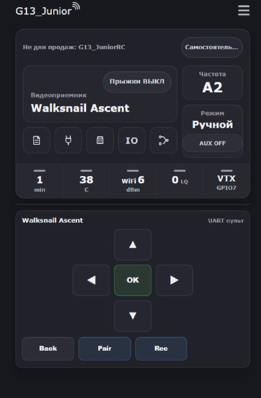
Task: Toggle the AUX OFF button
Action: (212, 143)
